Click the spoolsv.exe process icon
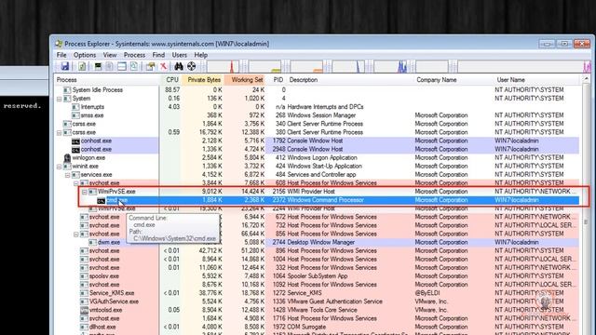The image size is (596, 335). (x=84, y=276)
